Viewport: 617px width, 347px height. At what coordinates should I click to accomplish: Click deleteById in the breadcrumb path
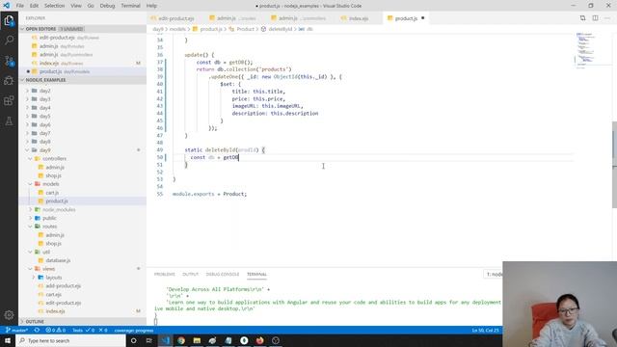(x=281, y=29)
